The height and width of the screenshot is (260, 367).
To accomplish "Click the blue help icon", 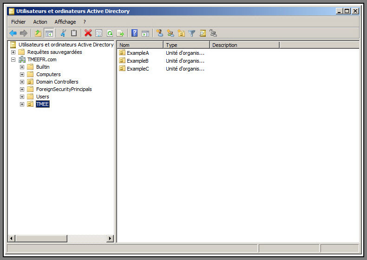I will pos(134,33).
